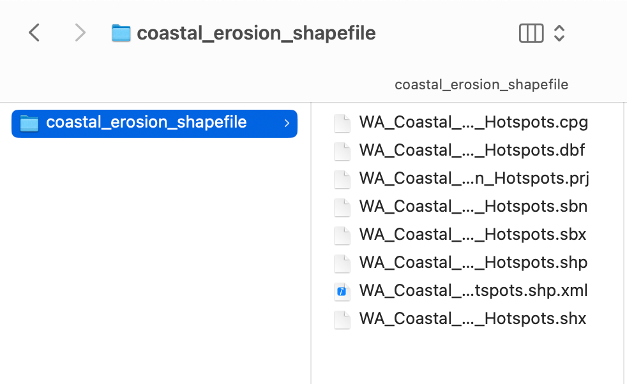
Task: Click the blue folder icon in column
Action: 29,123
